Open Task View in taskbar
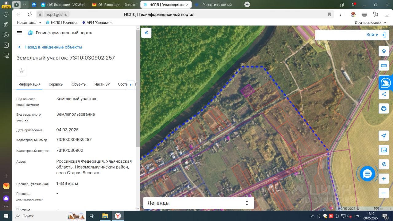 tap(92, 216)
